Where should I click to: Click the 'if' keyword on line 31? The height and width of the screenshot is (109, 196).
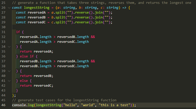tap(18, 32)
